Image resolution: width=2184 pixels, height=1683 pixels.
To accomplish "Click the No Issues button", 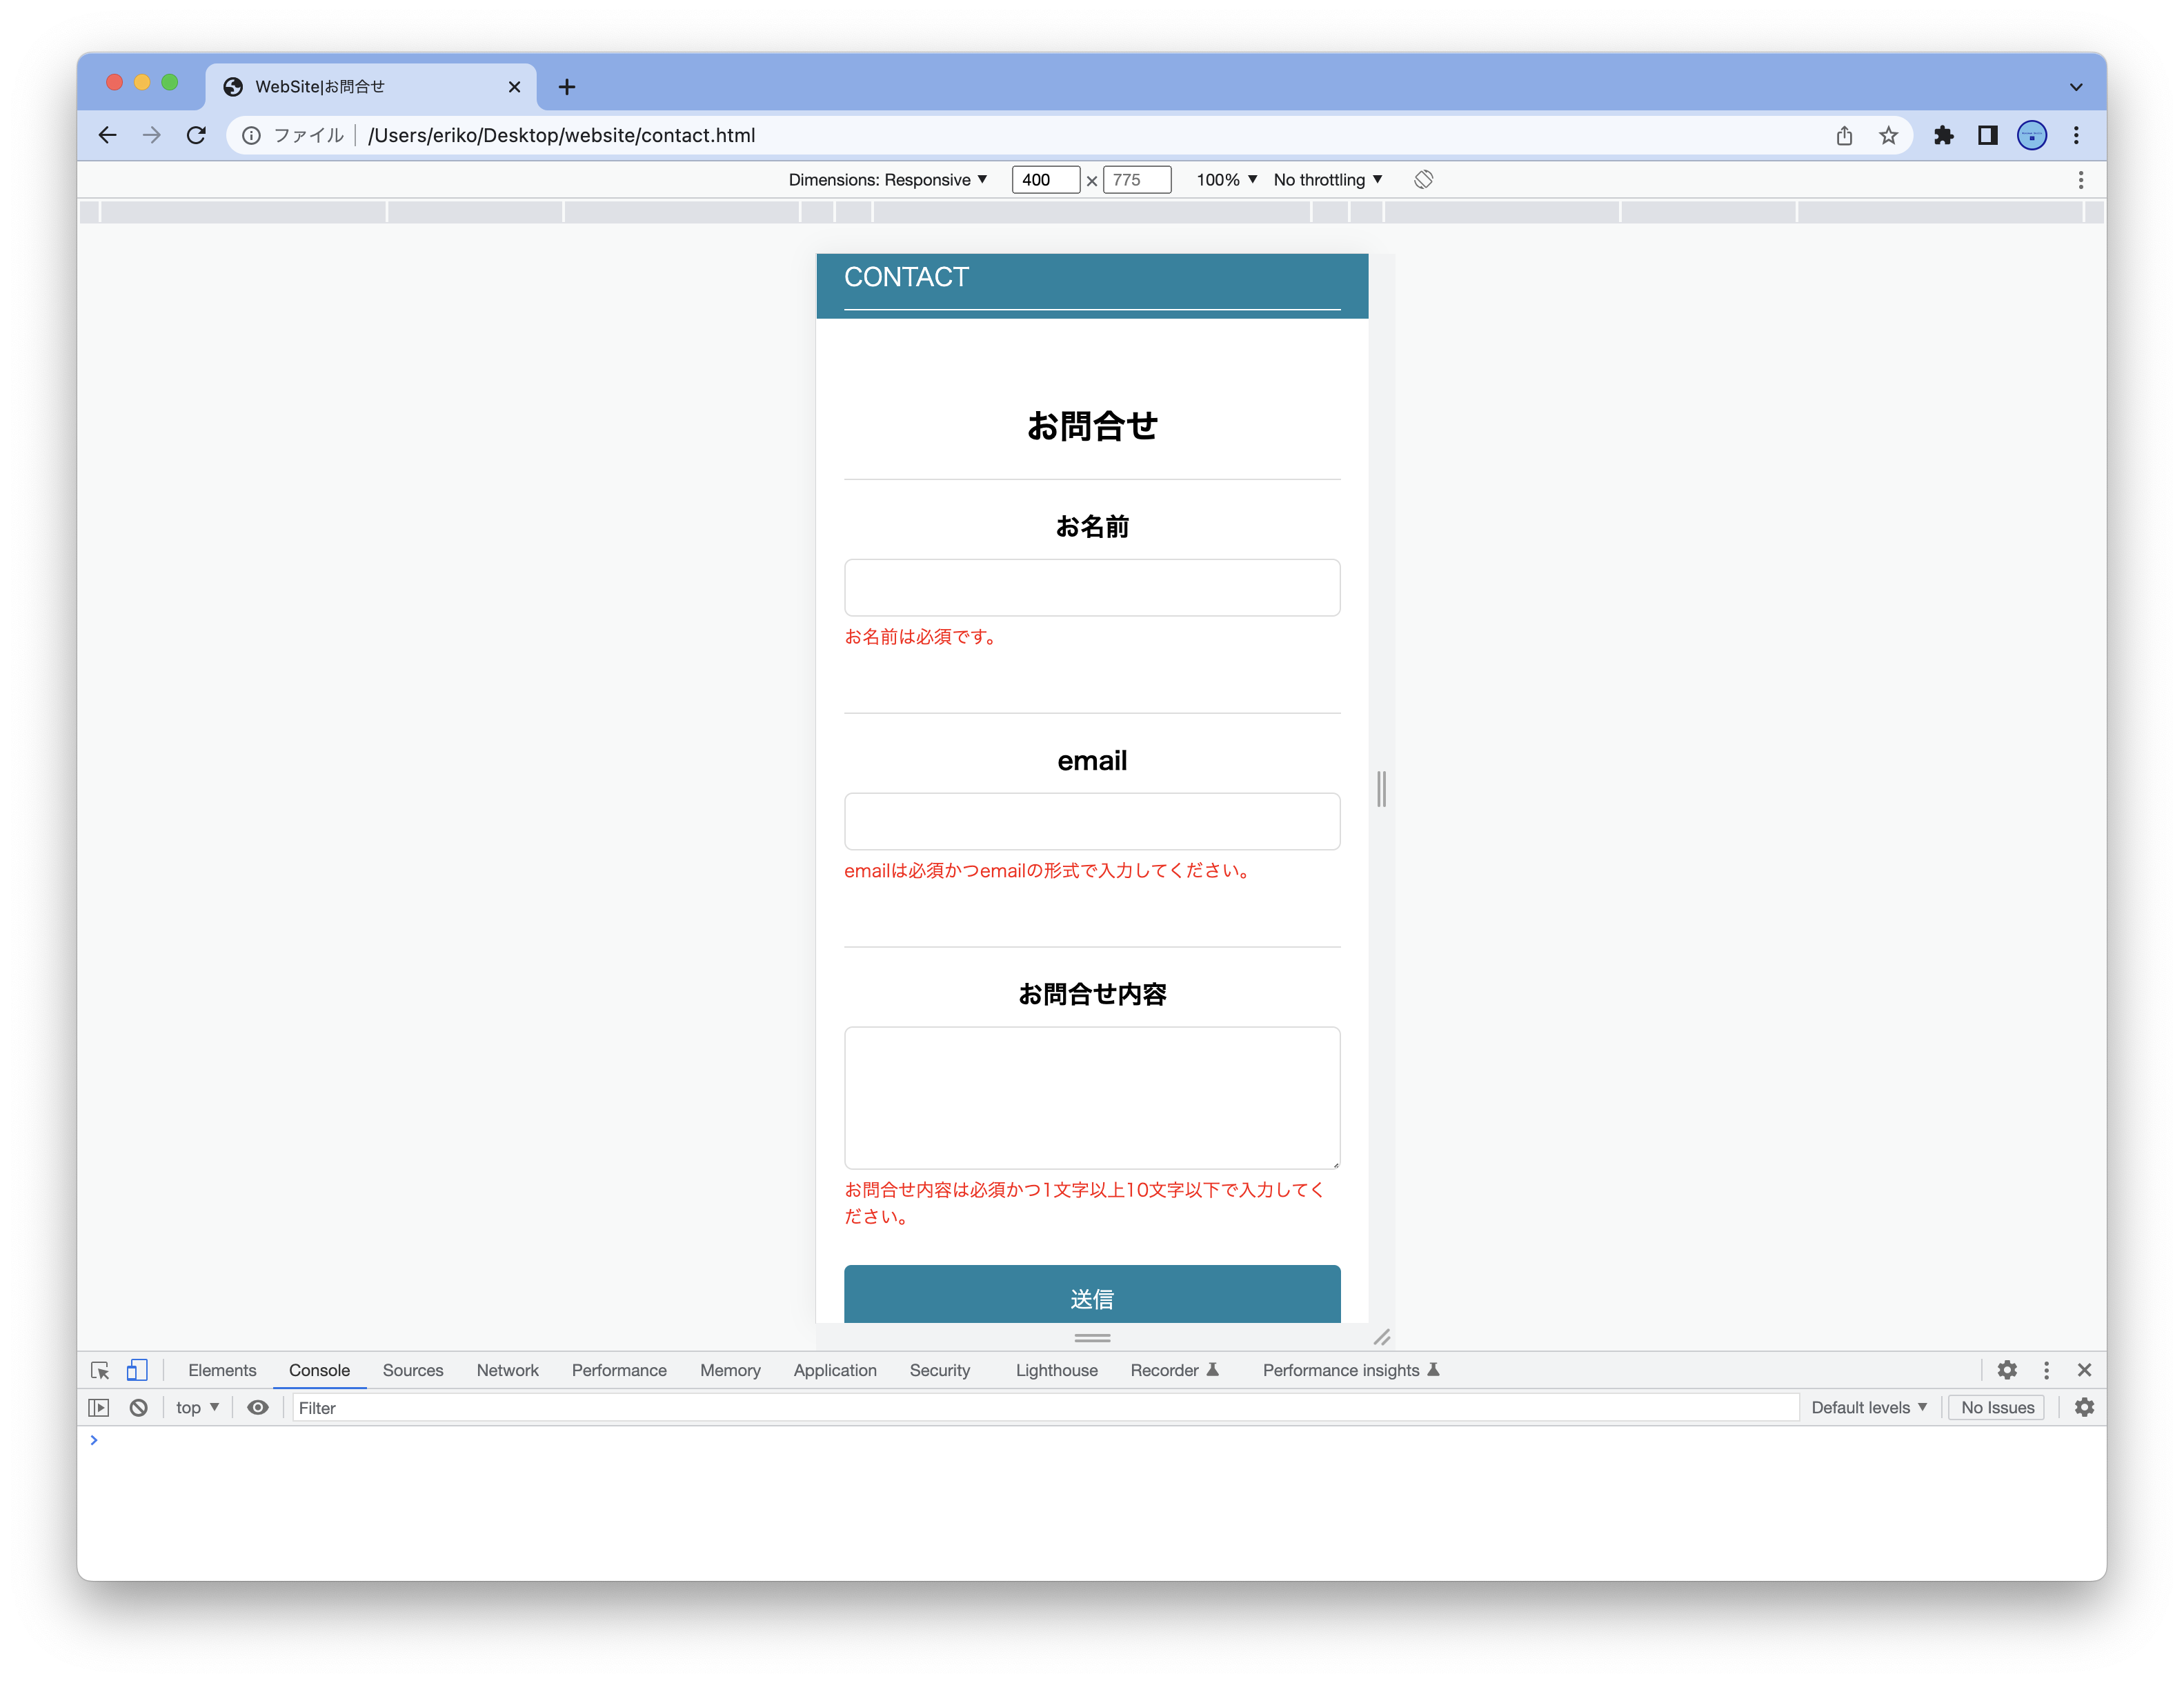I will tap(1997, 1408).
